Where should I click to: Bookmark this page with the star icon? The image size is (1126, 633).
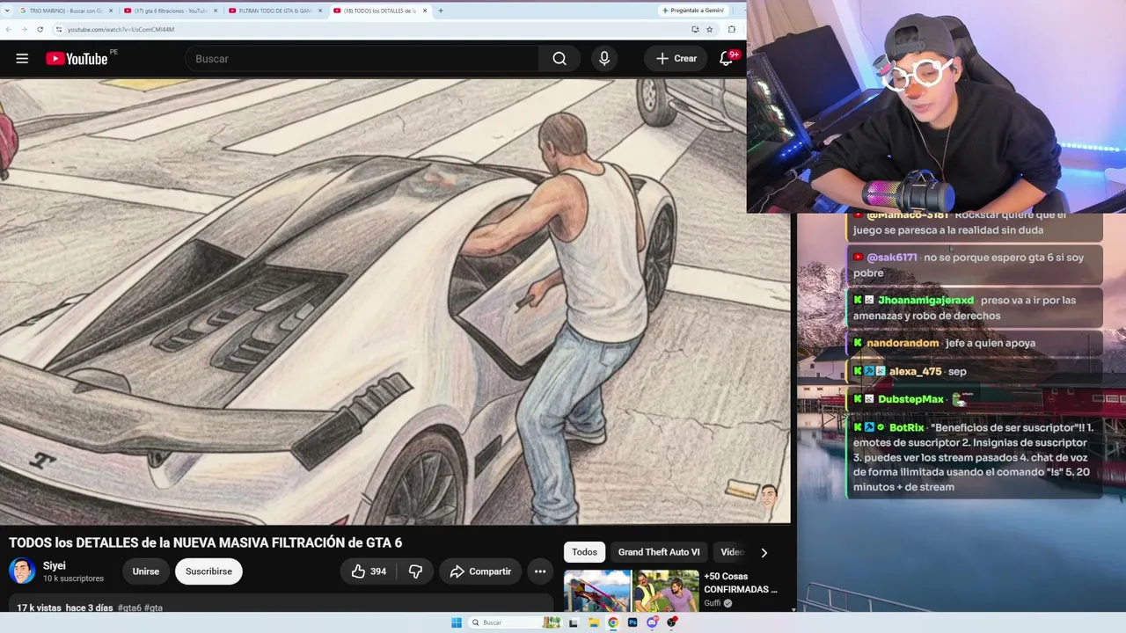(x=709, y=29)
